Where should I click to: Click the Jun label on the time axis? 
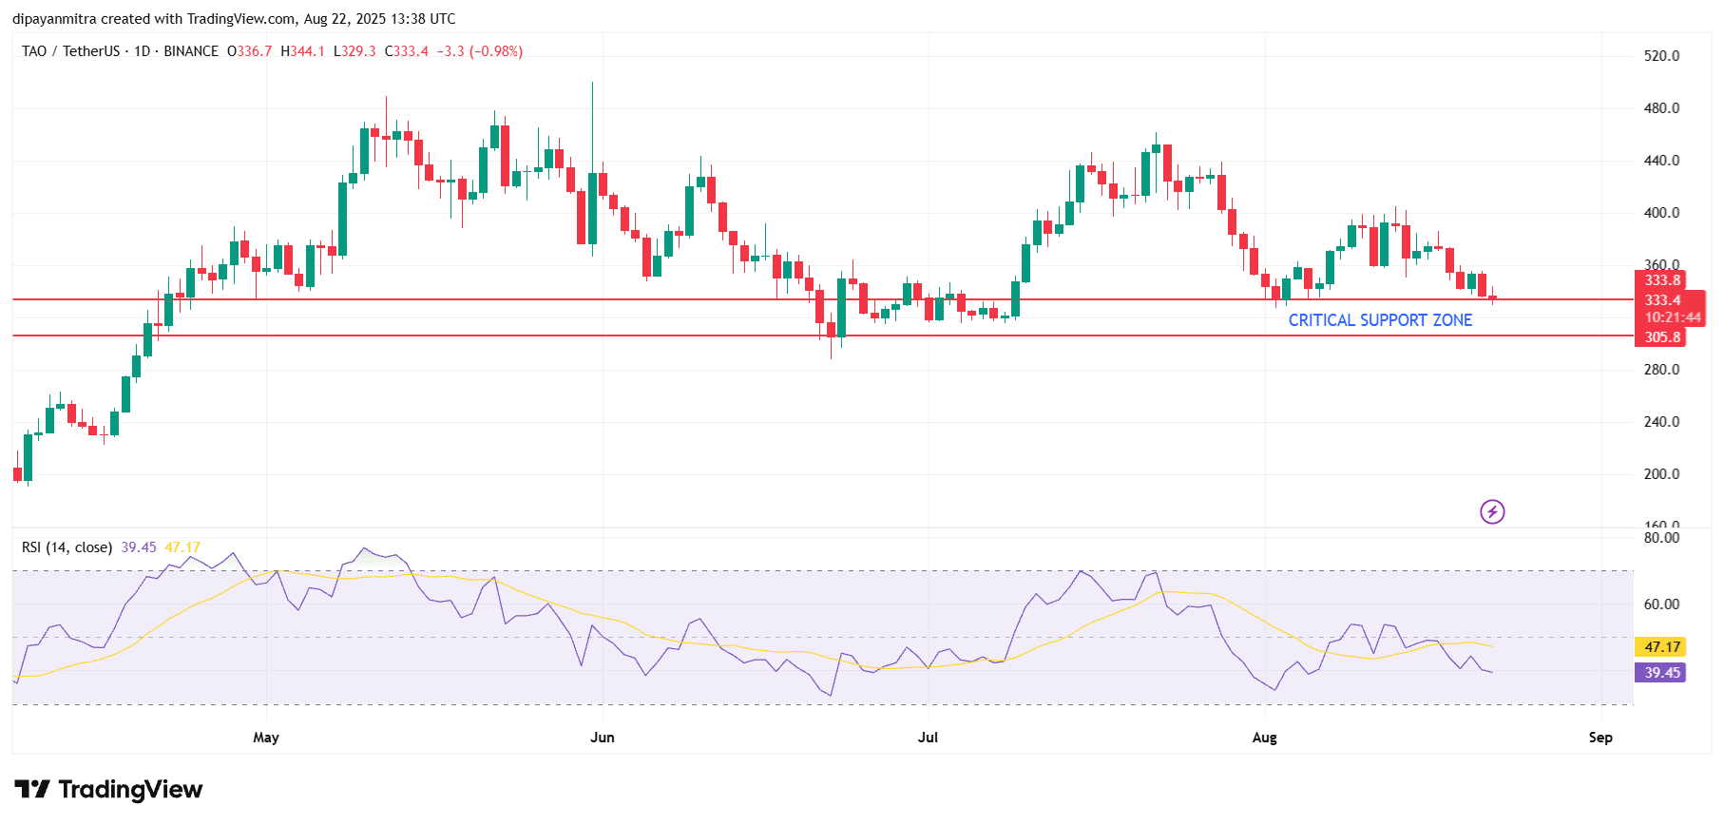point(602,738)
